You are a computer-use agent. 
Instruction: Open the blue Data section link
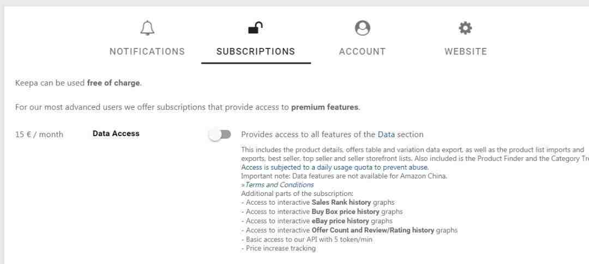pyautogui.click(x=386, y=134)
